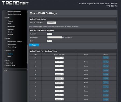Click the Aging Time input field

tap(55, 37)
